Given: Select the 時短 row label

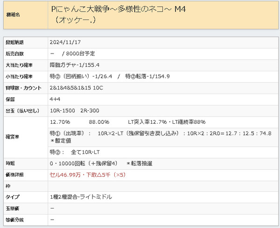Looking at the screenshot, I should [10, 163].
